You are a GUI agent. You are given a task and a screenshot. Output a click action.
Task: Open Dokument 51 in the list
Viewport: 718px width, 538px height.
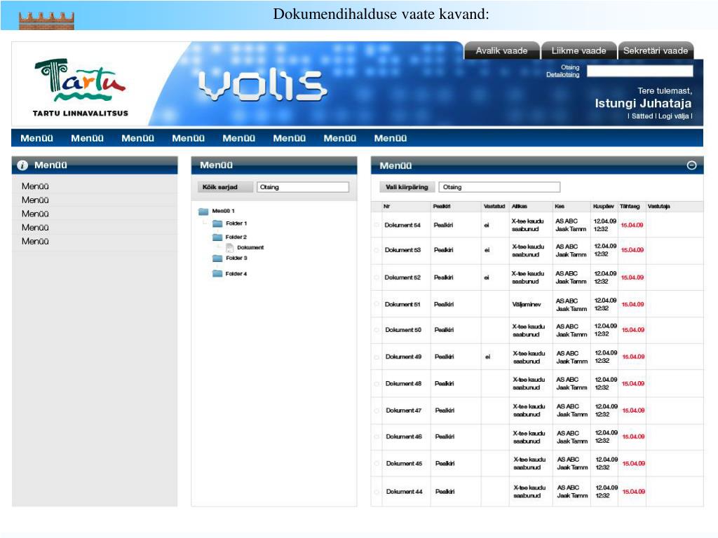point(403,304)
